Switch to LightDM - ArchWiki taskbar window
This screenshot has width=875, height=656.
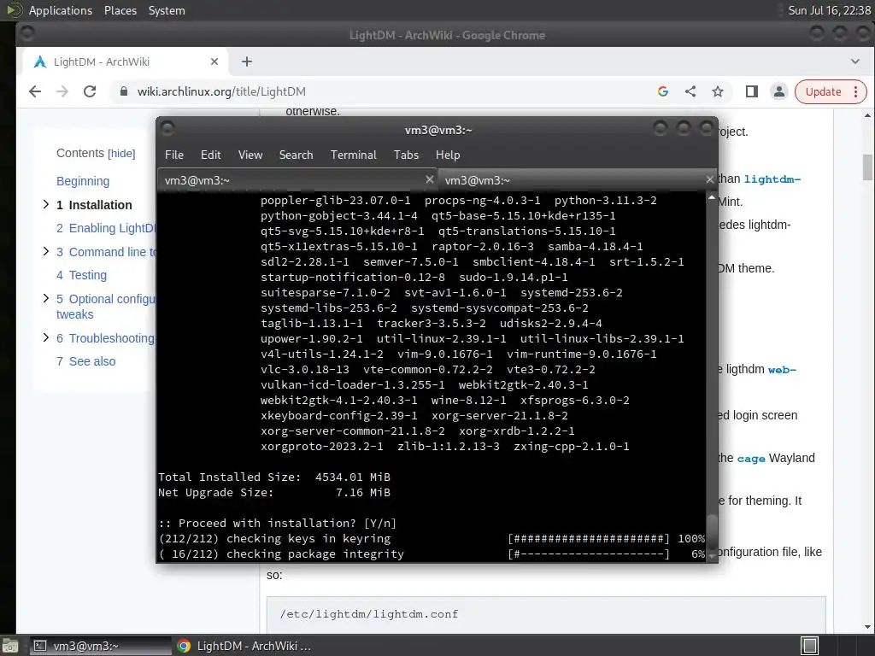click(x=244, y=646)
